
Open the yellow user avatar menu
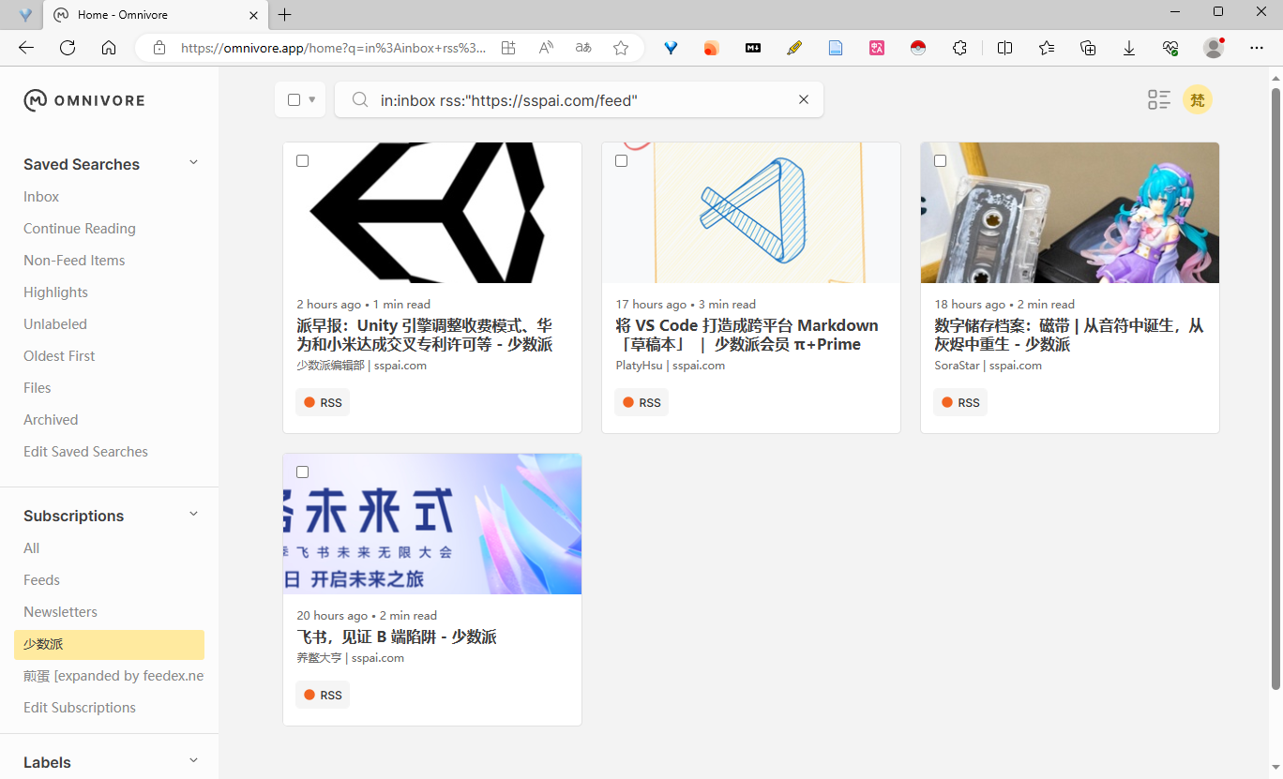[1198, 99]
